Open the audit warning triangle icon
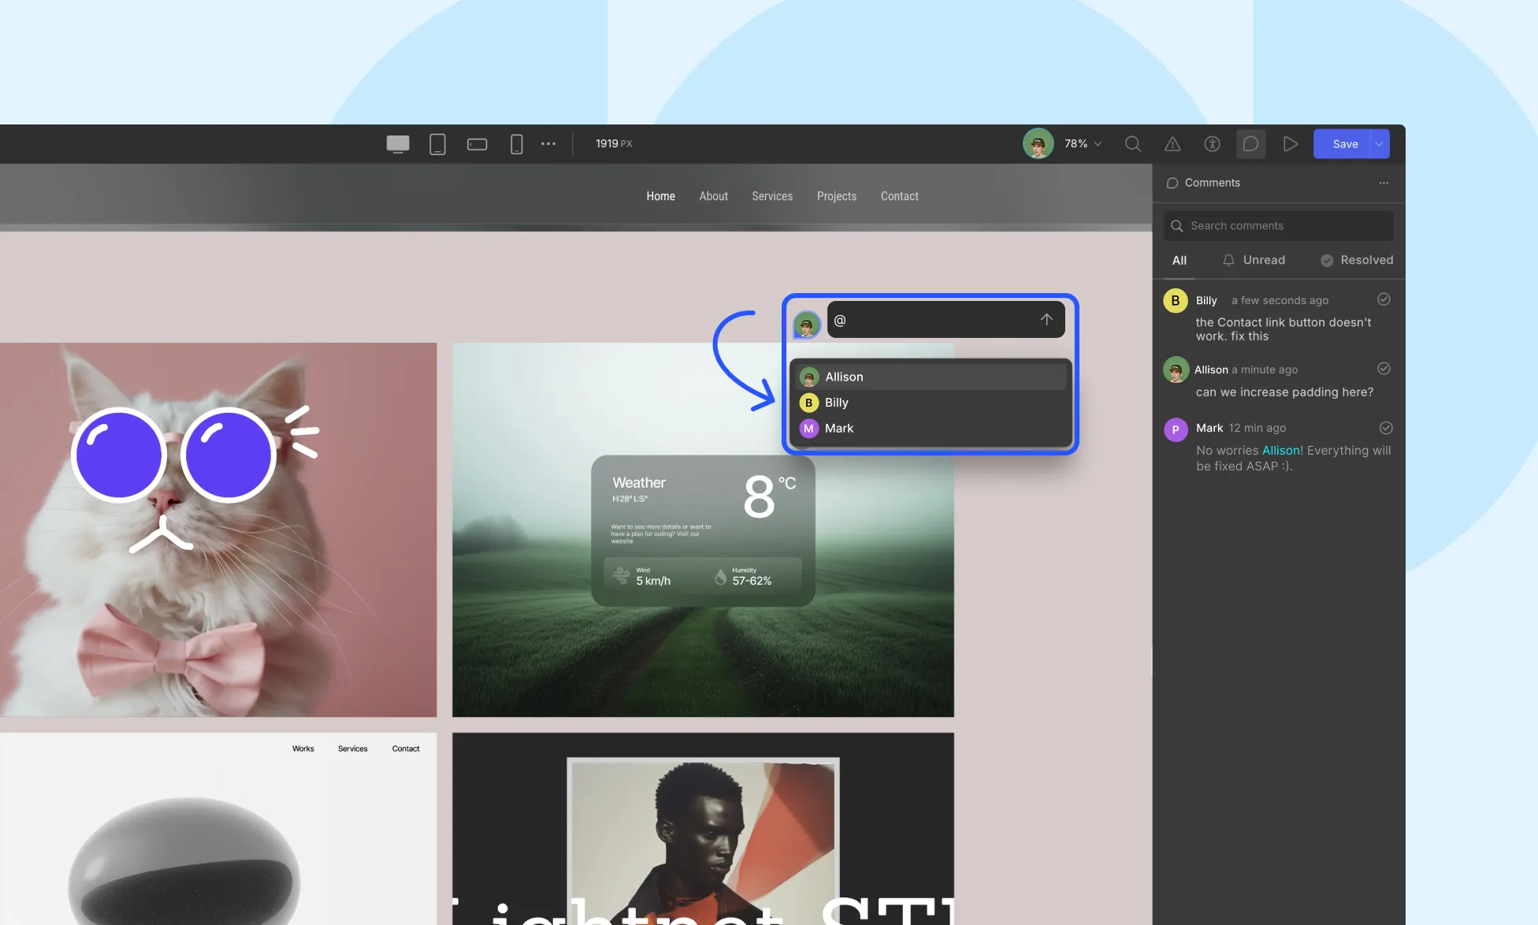 tap(1172, 143)
